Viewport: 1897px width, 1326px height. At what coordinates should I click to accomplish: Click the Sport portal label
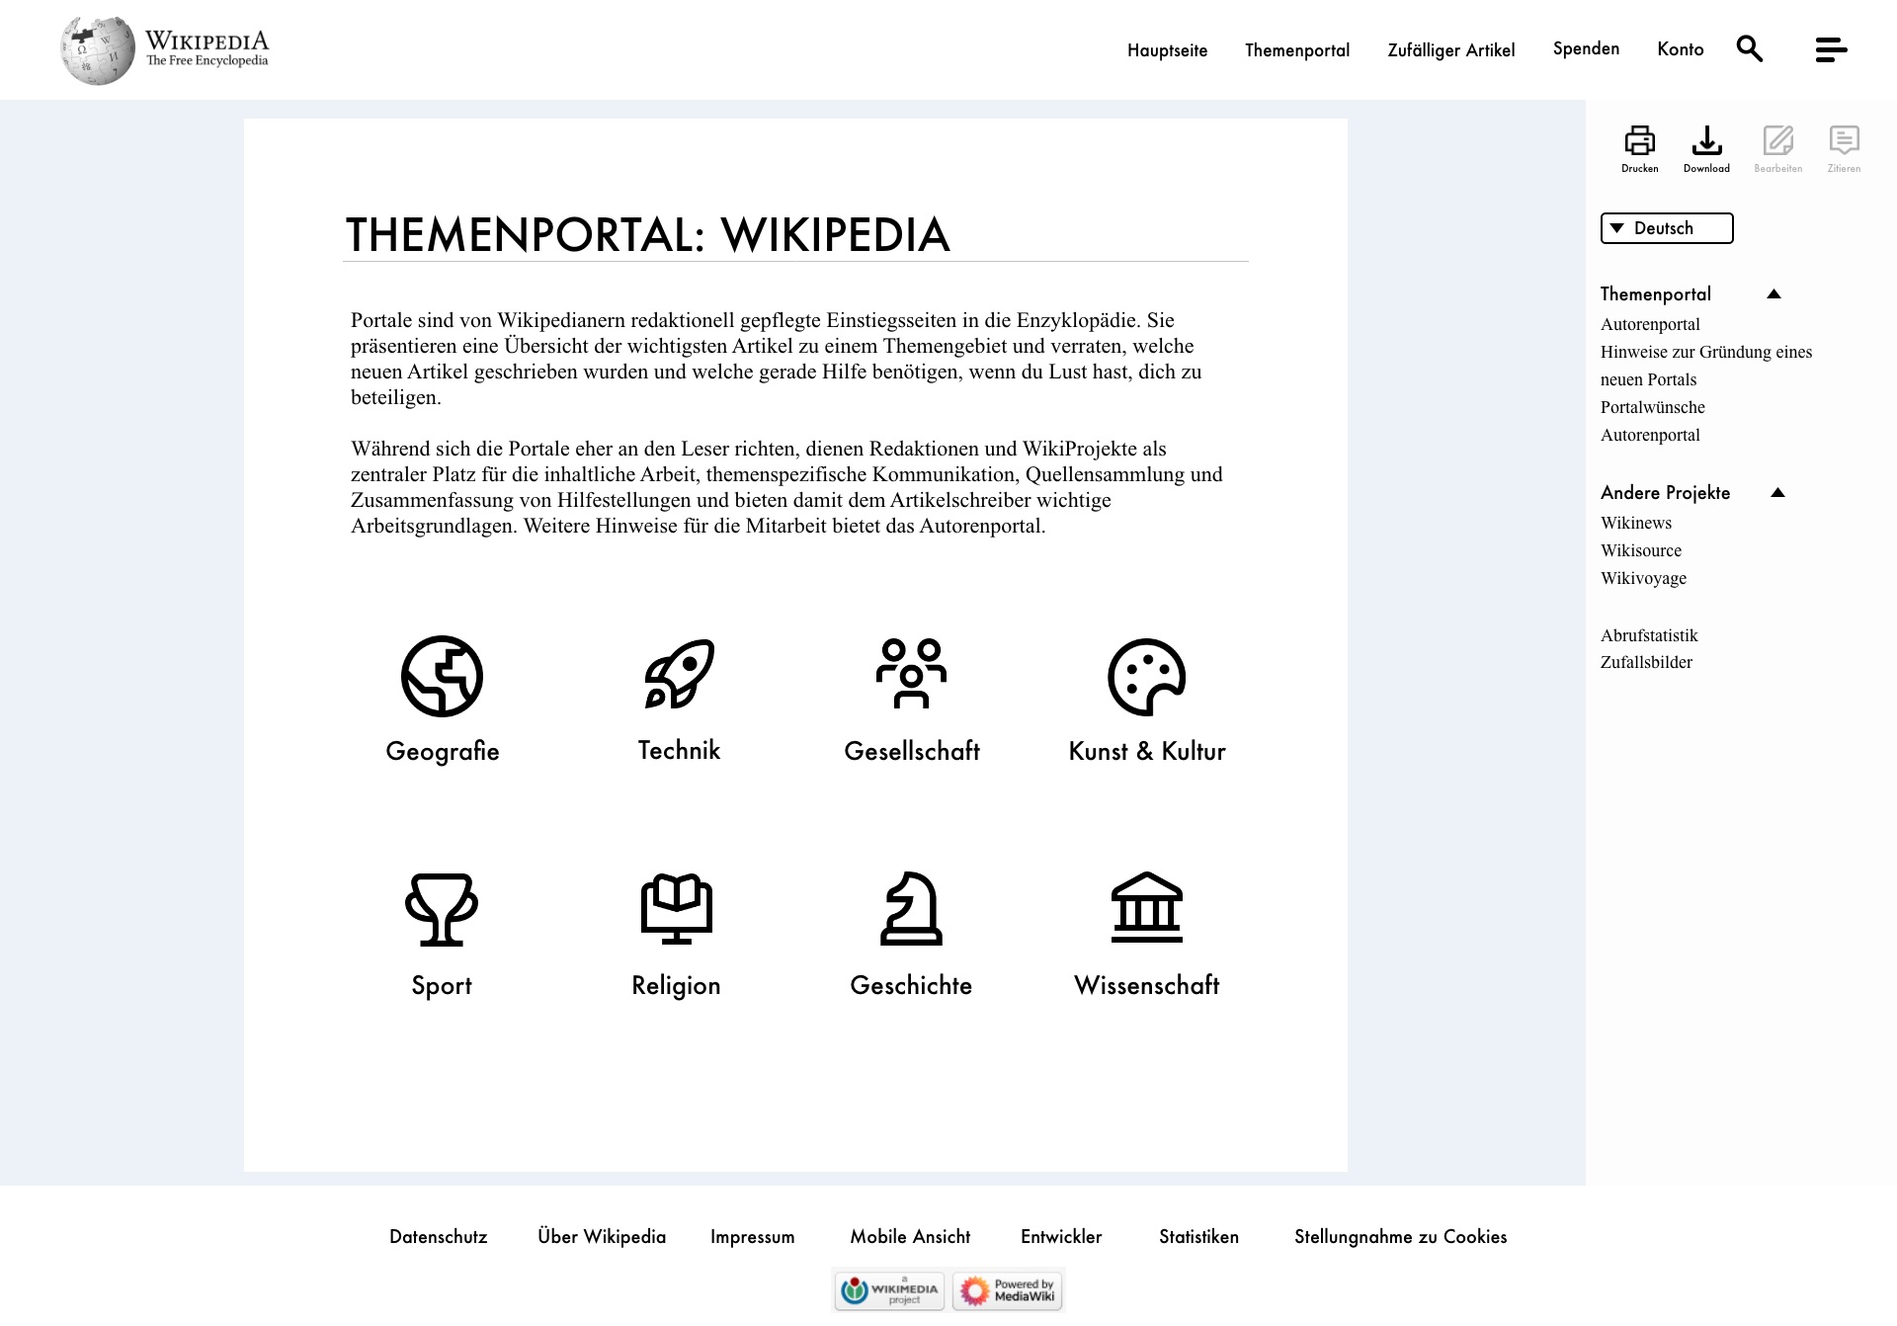pos(442,986)
